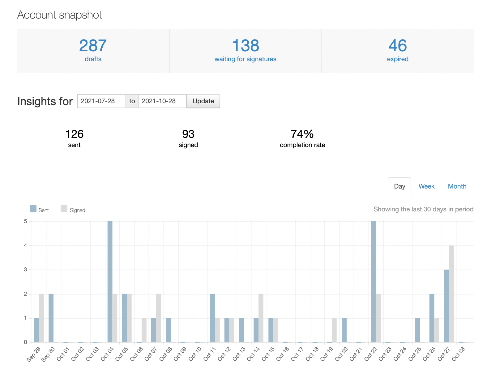Switch to the Week tab
The height and width of the screenshot is (382, 504).
426,186
